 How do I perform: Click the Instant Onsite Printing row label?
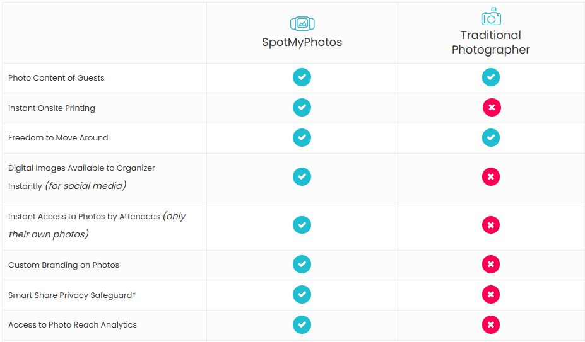point(52,108)
